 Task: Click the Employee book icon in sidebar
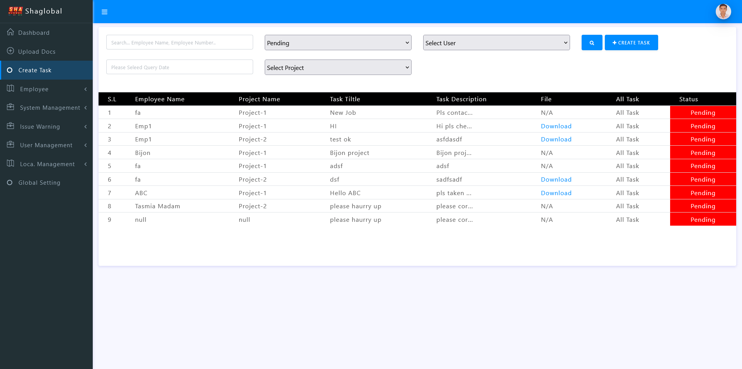(x=10, y=88)
